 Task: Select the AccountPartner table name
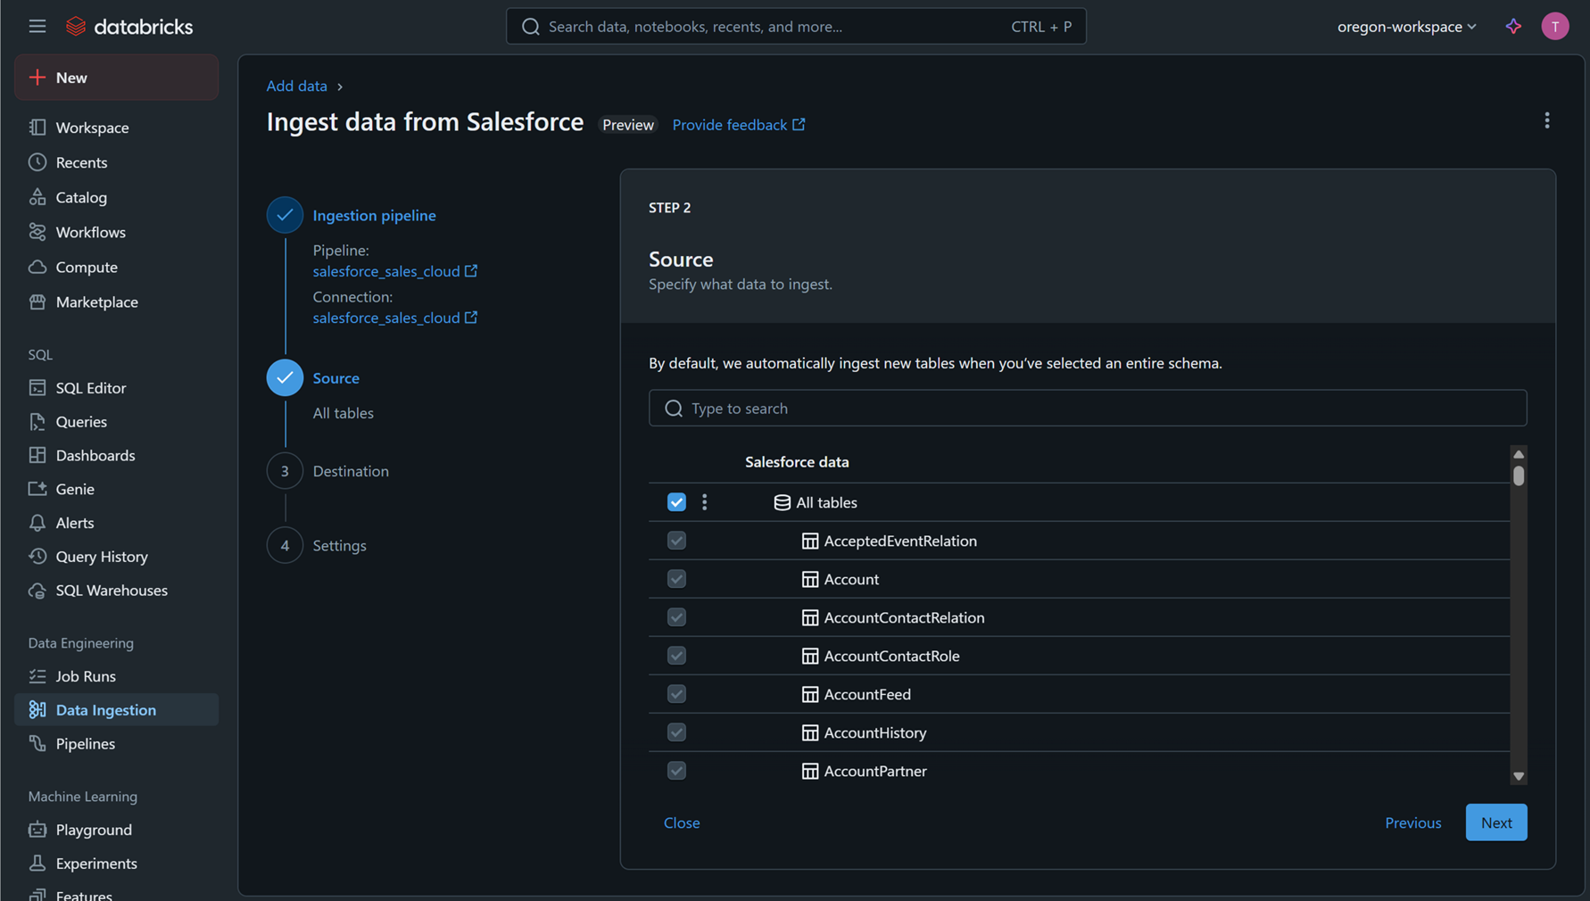[x=875, y=771]
